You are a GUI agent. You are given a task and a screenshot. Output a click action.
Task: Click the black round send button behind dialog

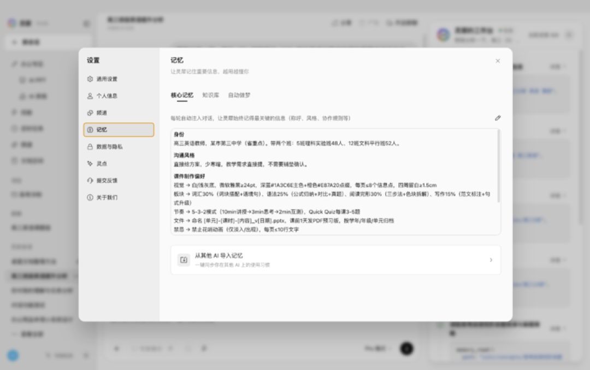point(407,349)
